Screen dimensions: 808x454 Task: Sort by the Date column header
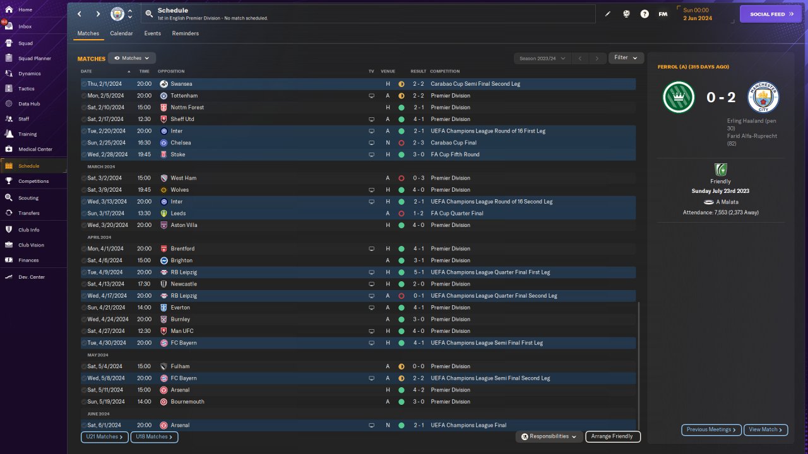(x=86, y=71)
